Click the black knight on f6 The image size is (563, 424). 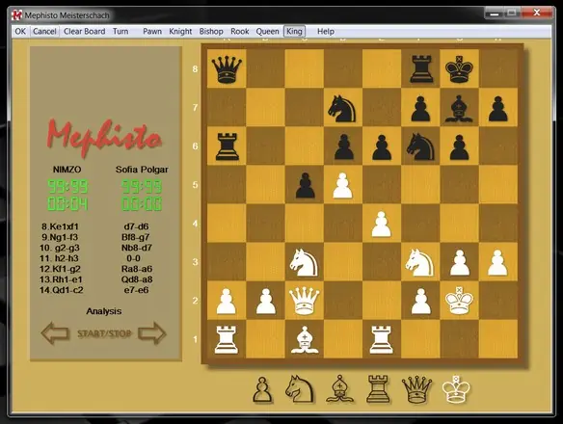coord(420,146)
